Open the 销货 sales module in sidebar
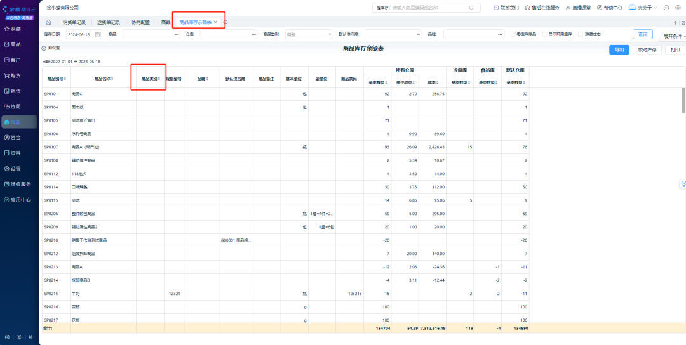The height and width of the screenshot is (345, 686). tap(13, 91)
